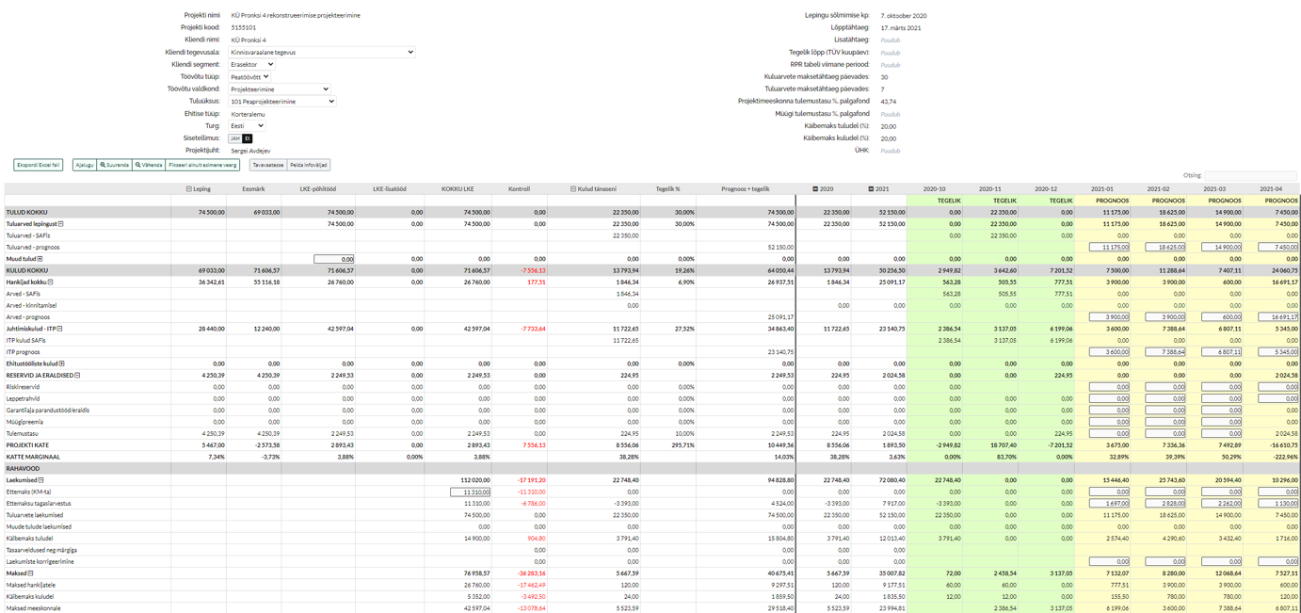1301x613 pixels.
Task: Collapse the Laekumised row group
Action: (x=40, y=480)
